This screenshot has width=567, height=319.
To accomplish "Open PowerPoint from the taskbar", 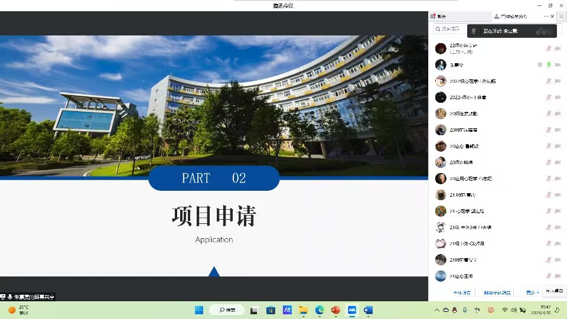I will [335, 310].
